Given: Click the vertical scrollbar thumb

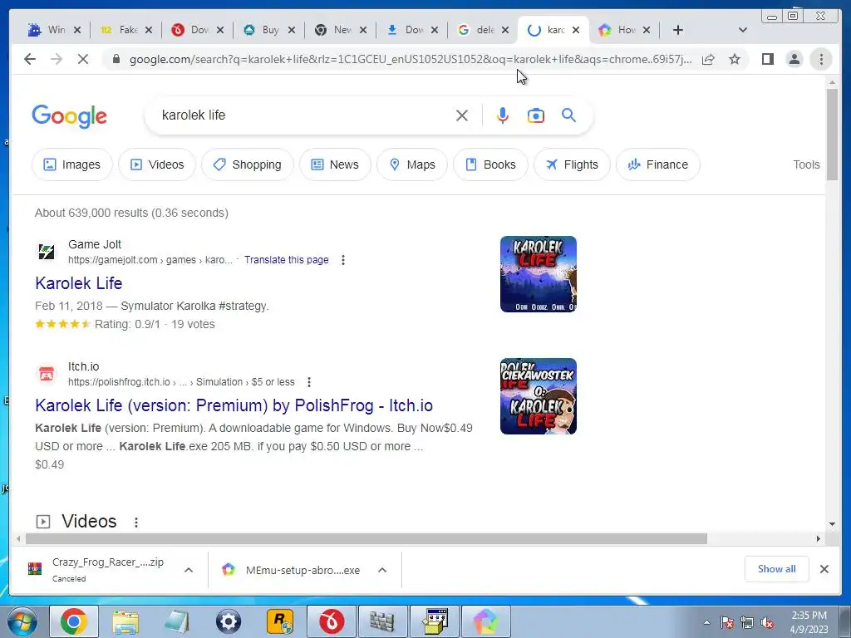Looking at the screenshot, I should pos(832,134).
